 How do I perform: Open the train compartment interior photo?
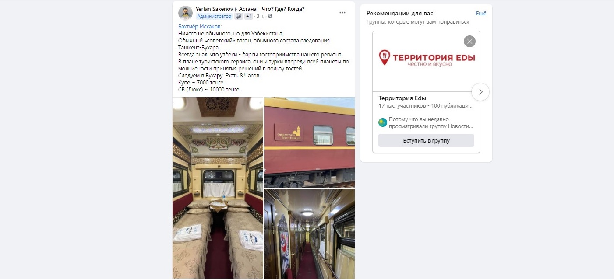pyautogui.click(x=218, y=188)
